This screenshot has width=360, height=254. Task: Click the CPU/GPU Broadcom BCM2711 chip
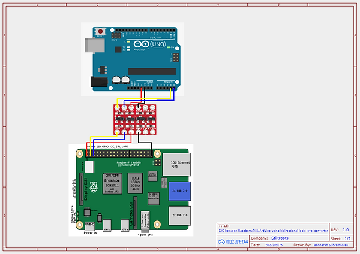(x=112, y=184)
